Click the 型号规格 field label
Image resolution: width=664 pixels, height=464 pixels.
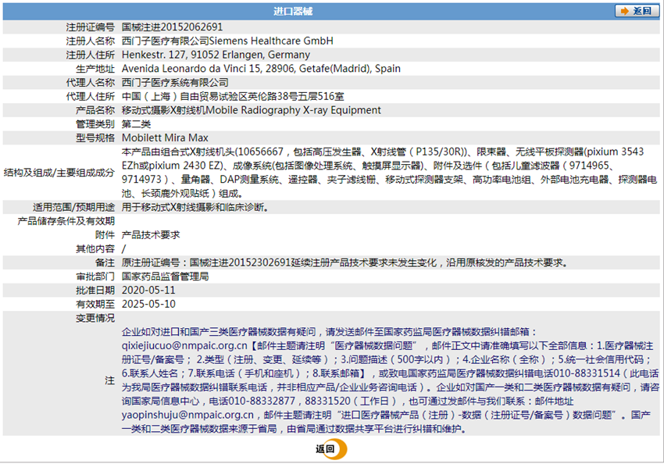95,138
